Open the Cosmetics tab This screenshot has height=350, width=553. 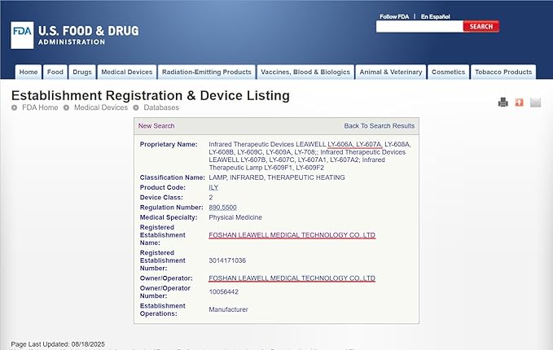coord(448,72)
